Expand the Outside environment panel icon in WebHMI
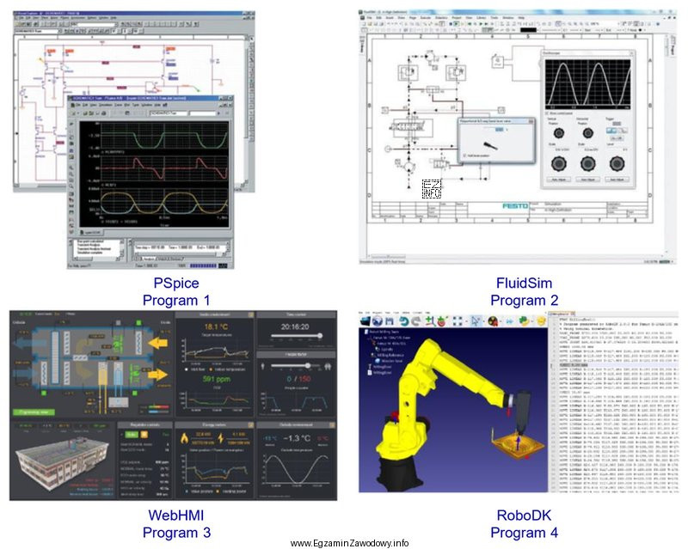The width and height of the screenshot is (688, 549). point(332,425)
